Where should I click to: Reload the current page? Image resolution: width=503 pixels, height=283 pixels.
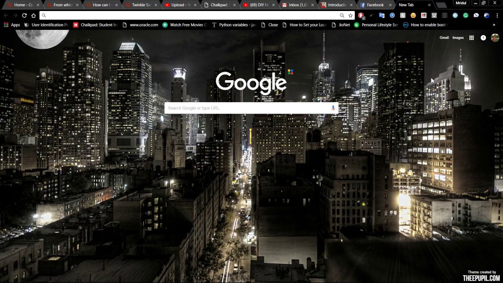[x=24, y=15]
